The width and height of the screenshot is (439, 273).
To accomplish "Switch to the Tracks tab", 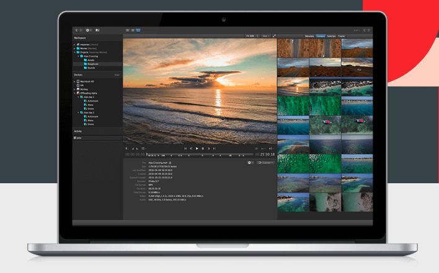I will point(342,36).
